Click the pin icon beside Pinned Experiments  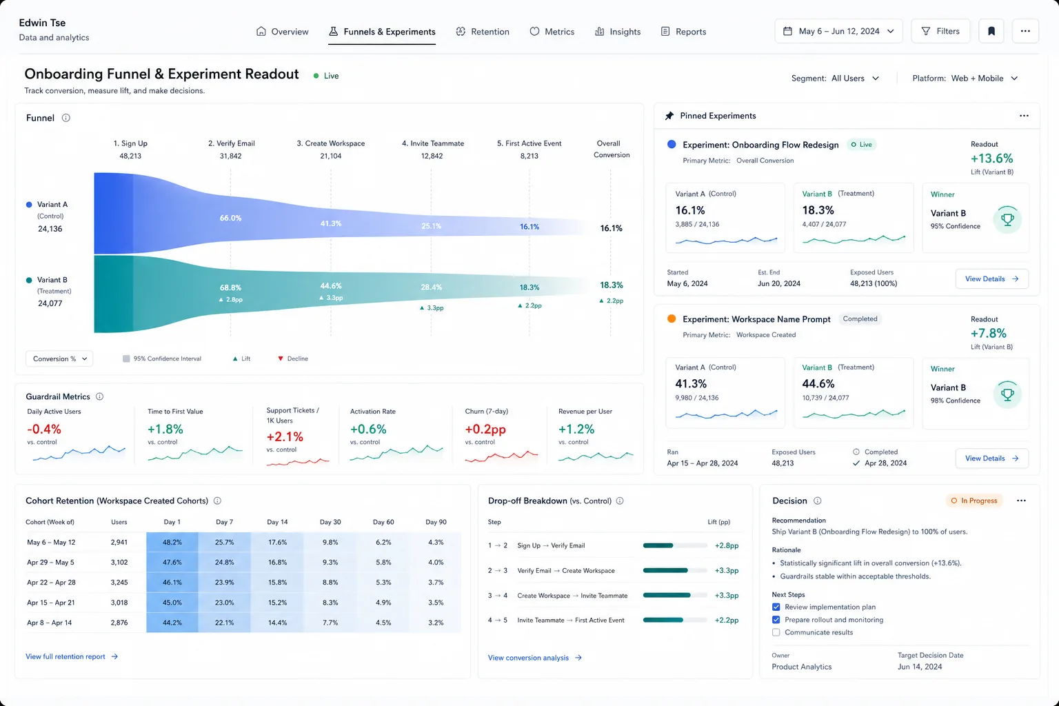pos(669,116)
